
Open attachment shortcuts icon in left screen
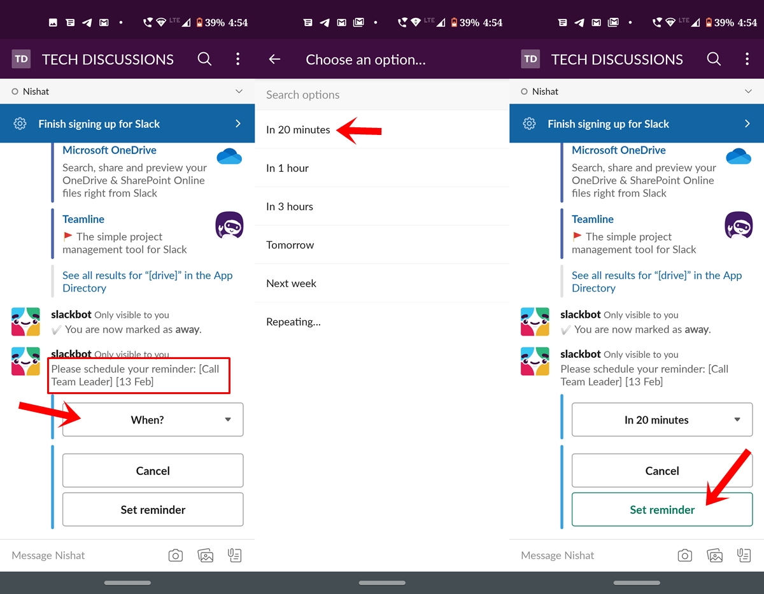235,555
